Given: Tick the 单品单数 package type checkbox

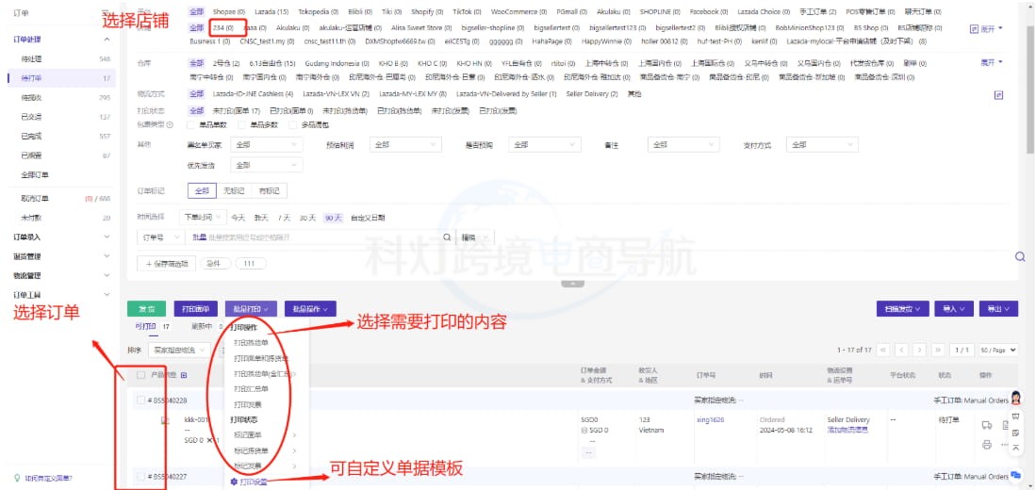Looking at the screenshot, I should (191, 124).
